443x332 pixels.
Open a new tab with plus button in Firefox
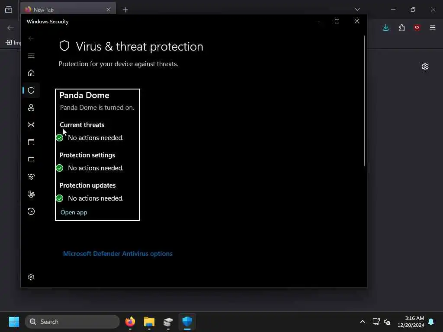tap(125, 10)
